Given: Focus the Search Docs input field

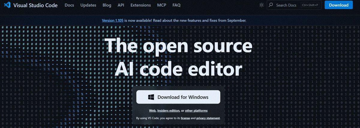Looking at the screenshot, I should click(x=294, y=5).
